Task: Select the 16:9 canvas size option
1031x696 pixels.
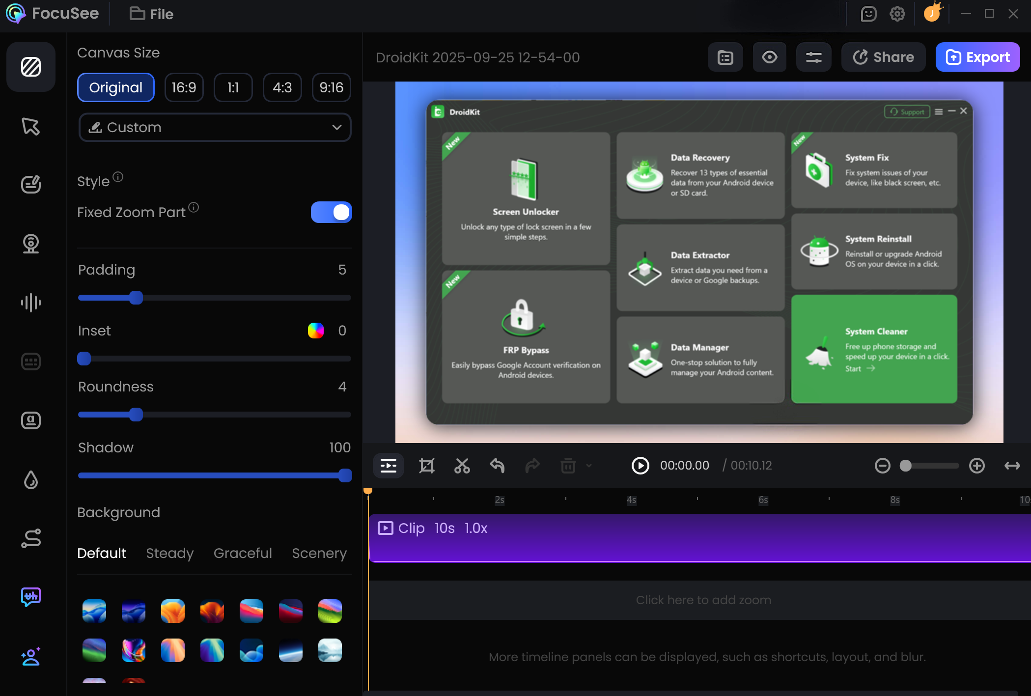Action: click(184, 87)
